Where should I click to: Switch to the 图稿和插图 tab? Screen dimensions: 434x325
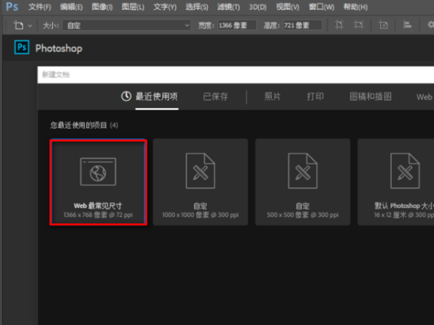370,97
